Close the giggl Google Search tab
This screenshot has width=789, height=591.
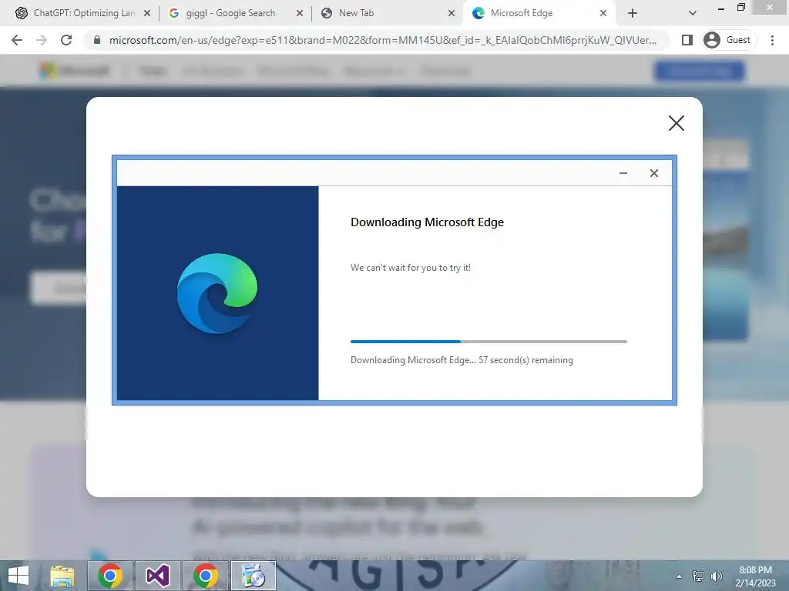point(300,14)
